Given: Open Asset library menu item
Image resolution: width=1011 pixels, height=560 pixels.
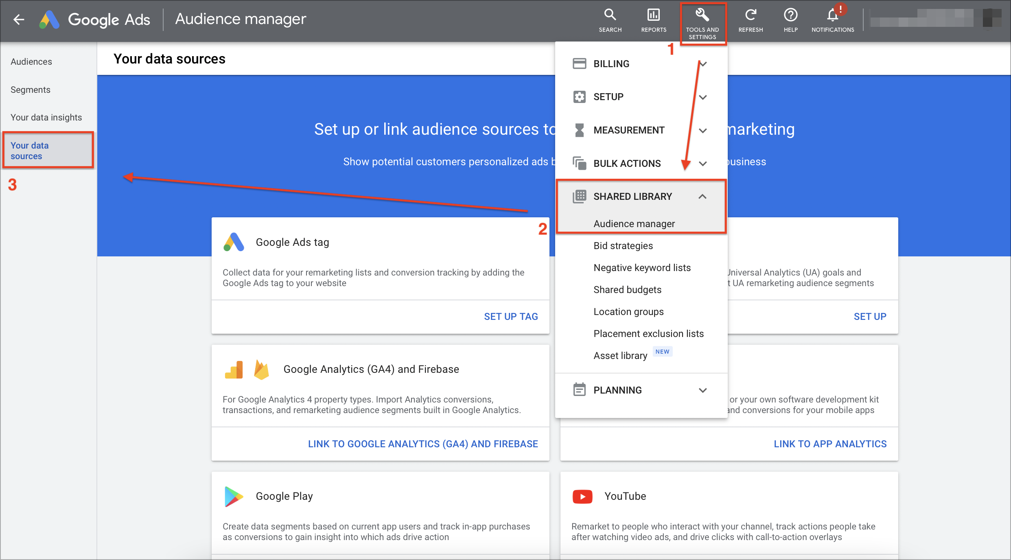Looking at the screenshot, I should [x=620, y=356].
